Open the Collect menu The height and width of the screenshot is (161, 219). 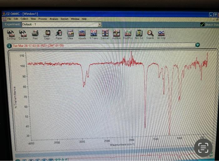click(24, 19)
